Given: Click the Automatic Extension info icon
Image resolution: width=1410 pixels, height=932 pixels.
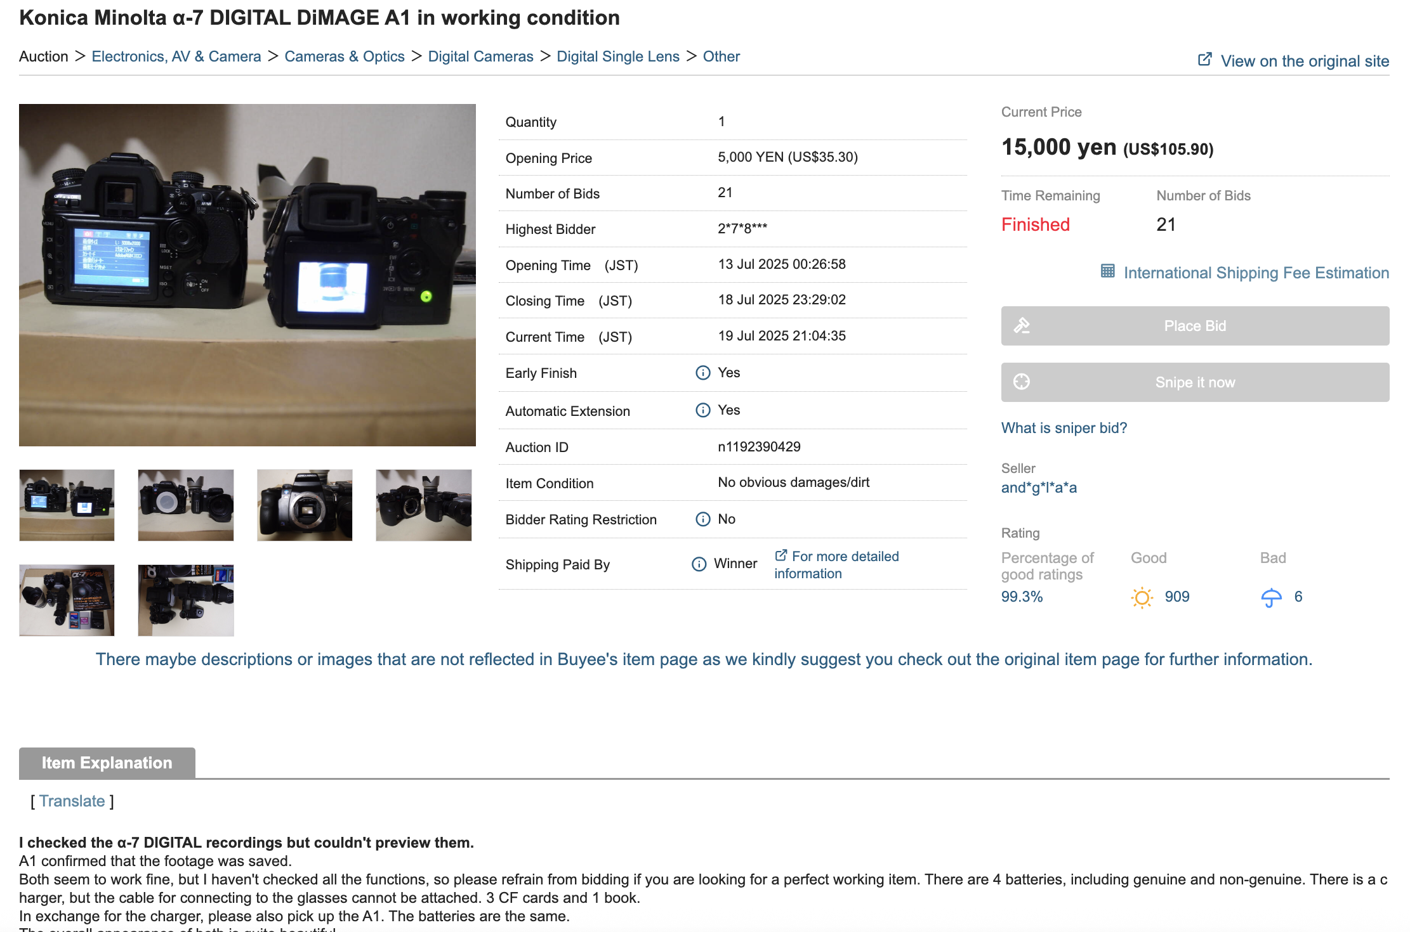Looking at the screenshot, I should pyautogui.click(x=702, y=410).
